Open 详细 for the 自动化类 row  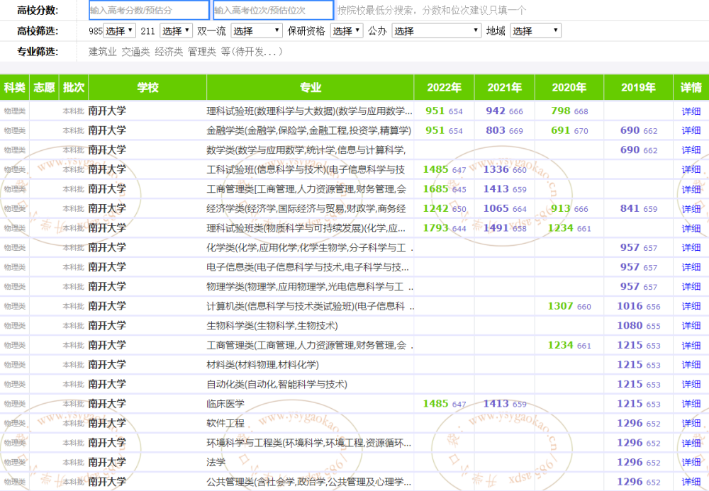coord(691,384)
